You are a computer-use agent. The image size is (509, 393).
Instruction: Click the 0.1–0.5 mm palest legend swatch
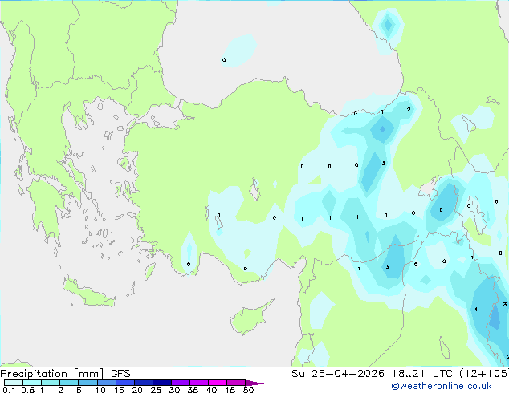(x=14, y=383)
